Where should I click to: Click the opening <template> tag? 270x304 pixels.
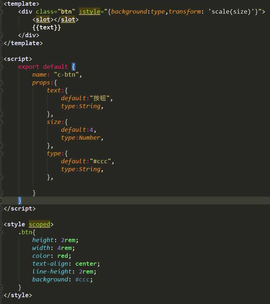click(x=22, y=4)
